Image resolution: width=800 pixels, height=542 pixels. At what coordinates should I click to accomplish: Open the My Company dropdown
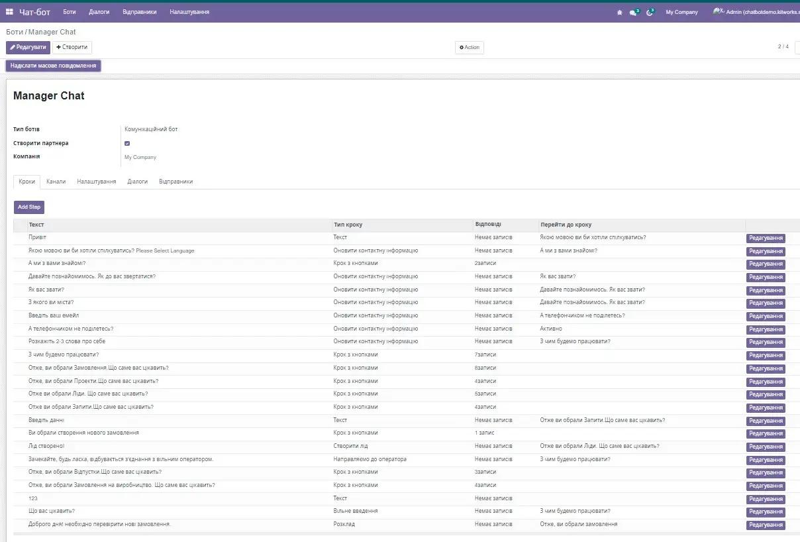point(681,12)
